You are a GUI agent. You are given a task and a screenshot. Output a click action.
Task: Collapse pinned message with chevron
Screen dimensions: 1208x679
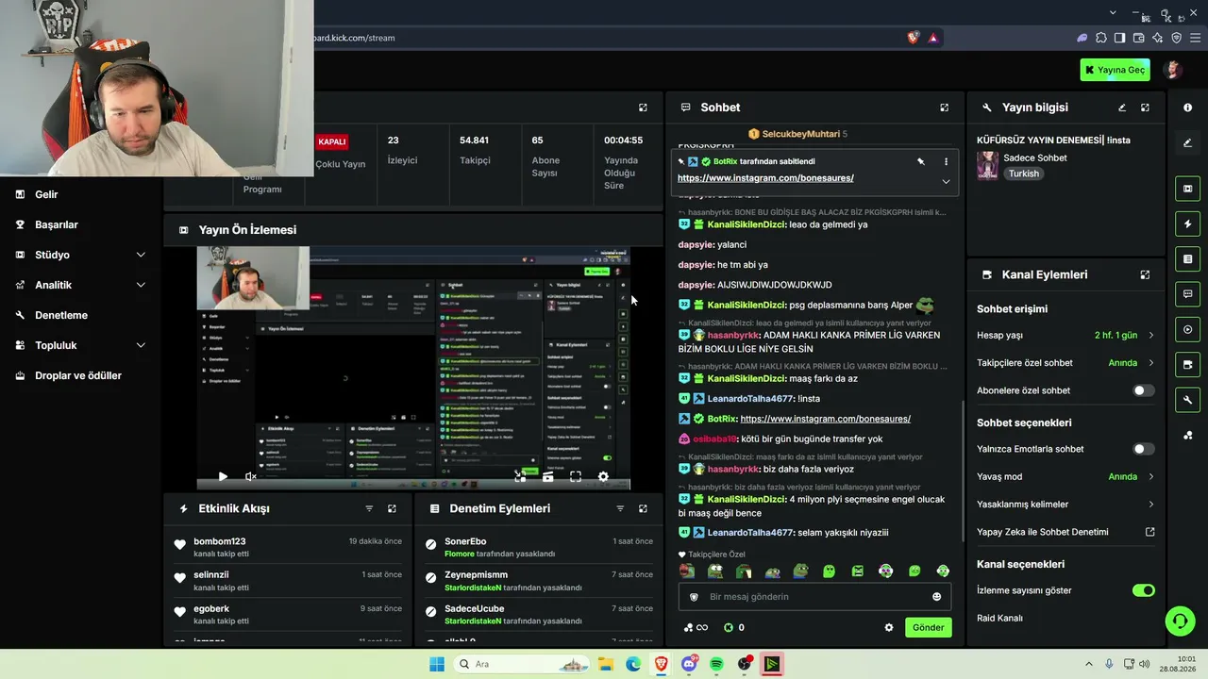(x=946, y=181)
